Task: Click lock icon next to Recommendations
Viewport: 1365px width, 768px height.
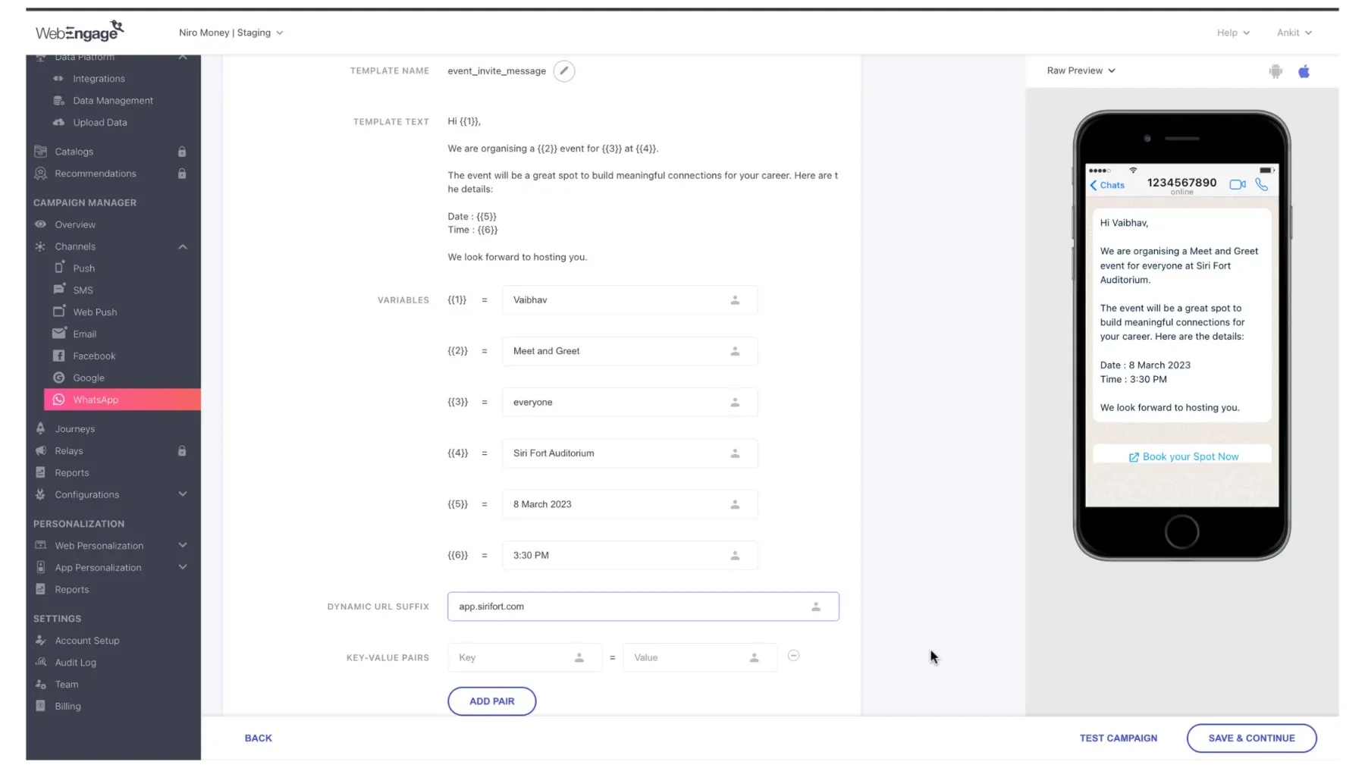Action: coord(182,174)
